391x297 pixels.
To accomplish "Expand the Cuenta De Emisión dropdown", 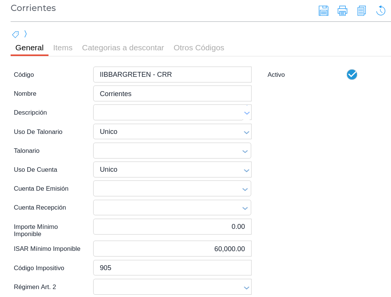I will click(245, 189).
